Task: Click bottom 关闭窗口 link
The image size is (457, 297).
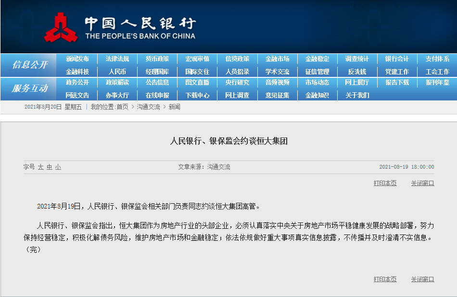Action: (423, 279)
